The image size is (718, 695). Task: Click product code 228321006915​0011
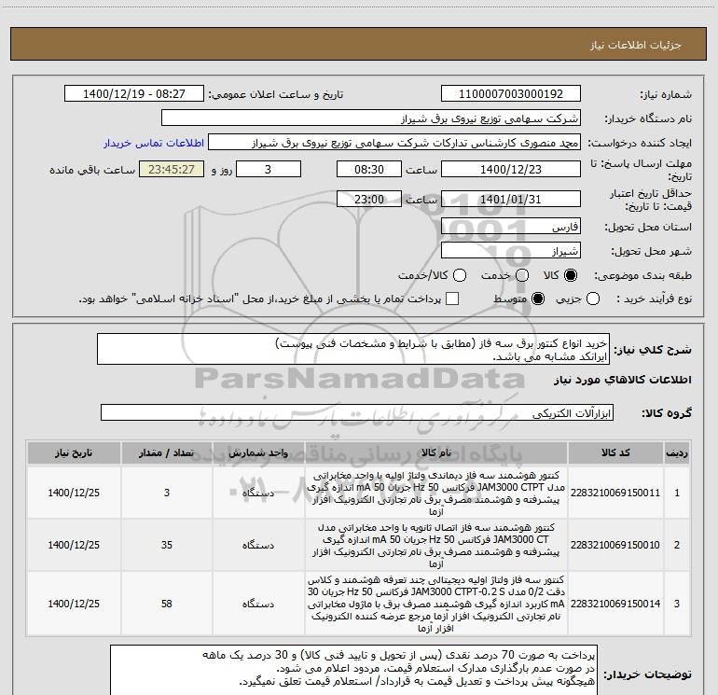615,493
